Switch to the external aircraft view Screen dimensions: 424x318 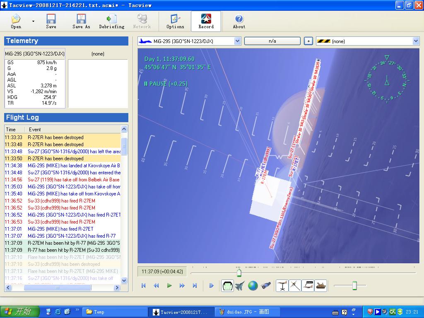(240, 286)
